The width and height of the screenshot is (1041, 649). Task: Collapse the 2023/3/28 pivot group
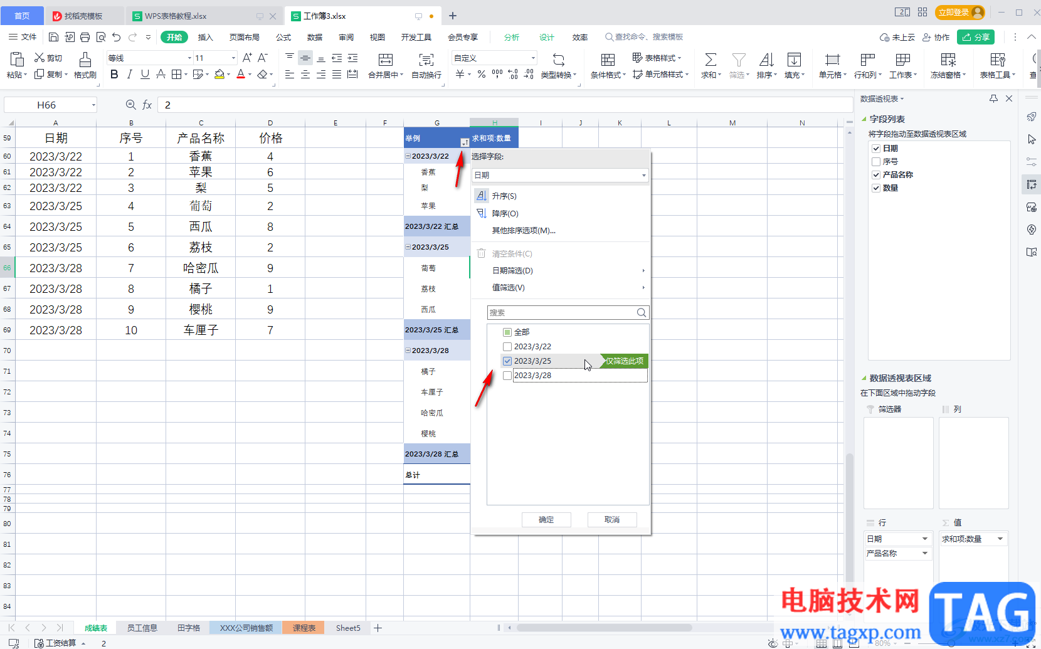[x=408, y=351]
